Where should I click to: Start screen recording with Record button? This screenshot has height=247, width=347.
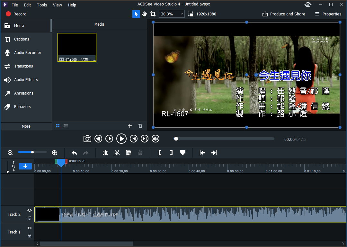(16, 14)
